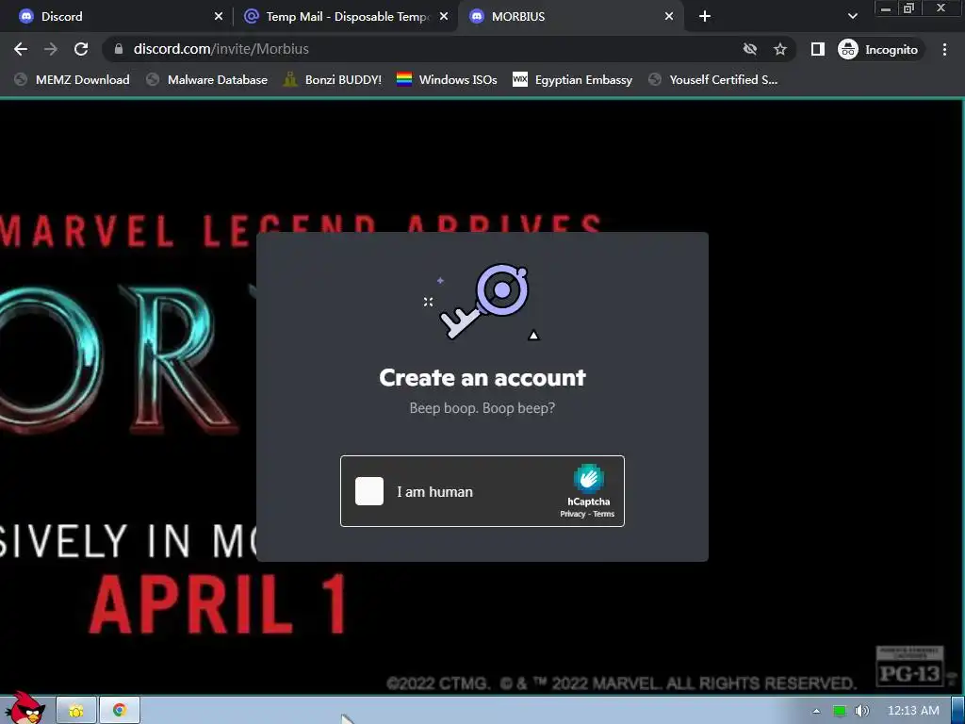The width and height of the screenshot is (965, 724).
Task: Bookmark this page with the star icon
Action: point(780,49)
